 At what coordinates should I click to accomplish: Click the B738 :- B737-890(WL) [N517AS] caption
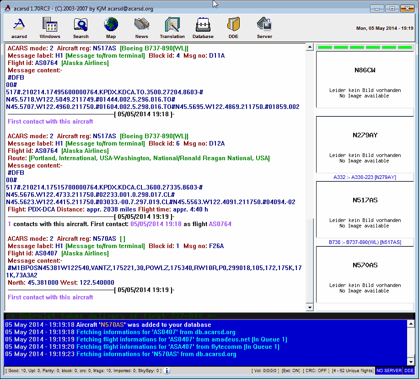[x=365, y=242]
